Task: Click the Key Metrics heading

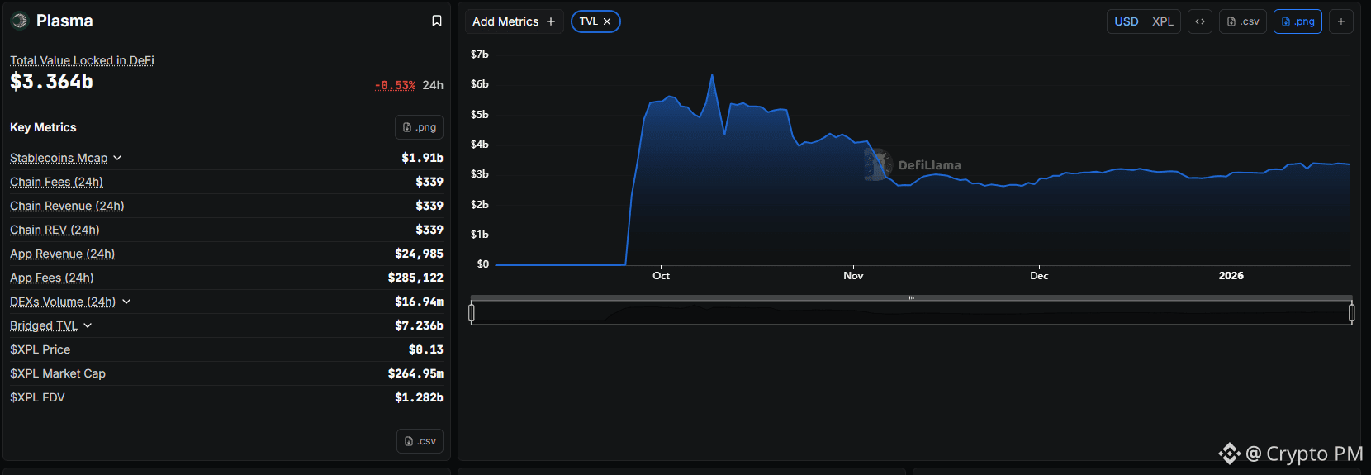Action: (x=43, y=127)
